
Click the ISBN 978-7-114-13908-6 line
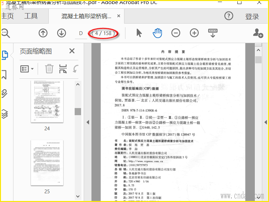[x=139, y=110]
